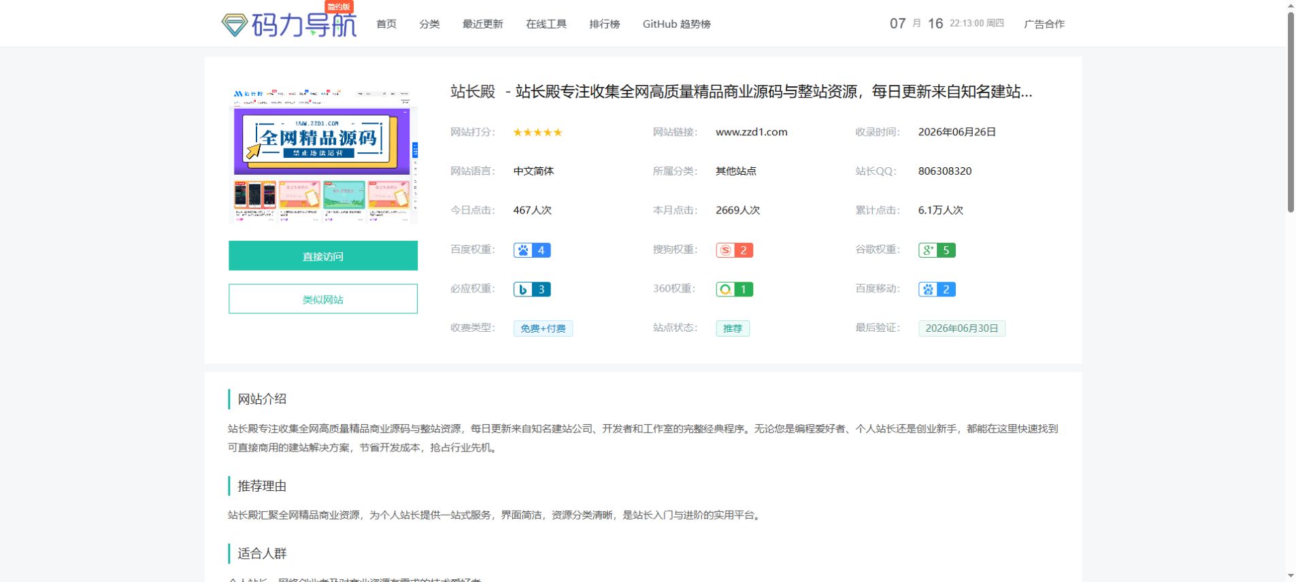The height and width of the screenshot is (582, 1296).
Task: Click the date and time display
Action: pyautogui.click(x=947, y=24)
